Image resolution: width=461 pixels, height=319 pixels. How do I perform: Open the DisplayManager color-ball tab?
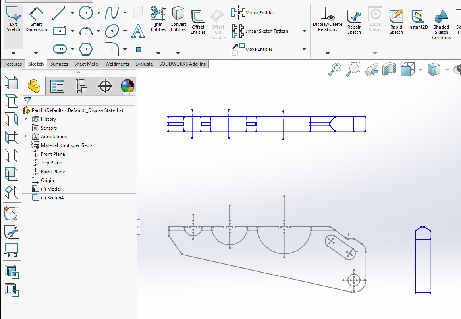coord(127,86)
